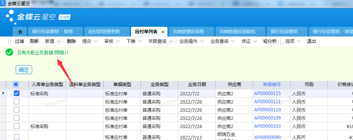Screen dimensions: 353x140
Task: Switch to 银行存款期初 - 新增 tab
Action: click(55, 32)
